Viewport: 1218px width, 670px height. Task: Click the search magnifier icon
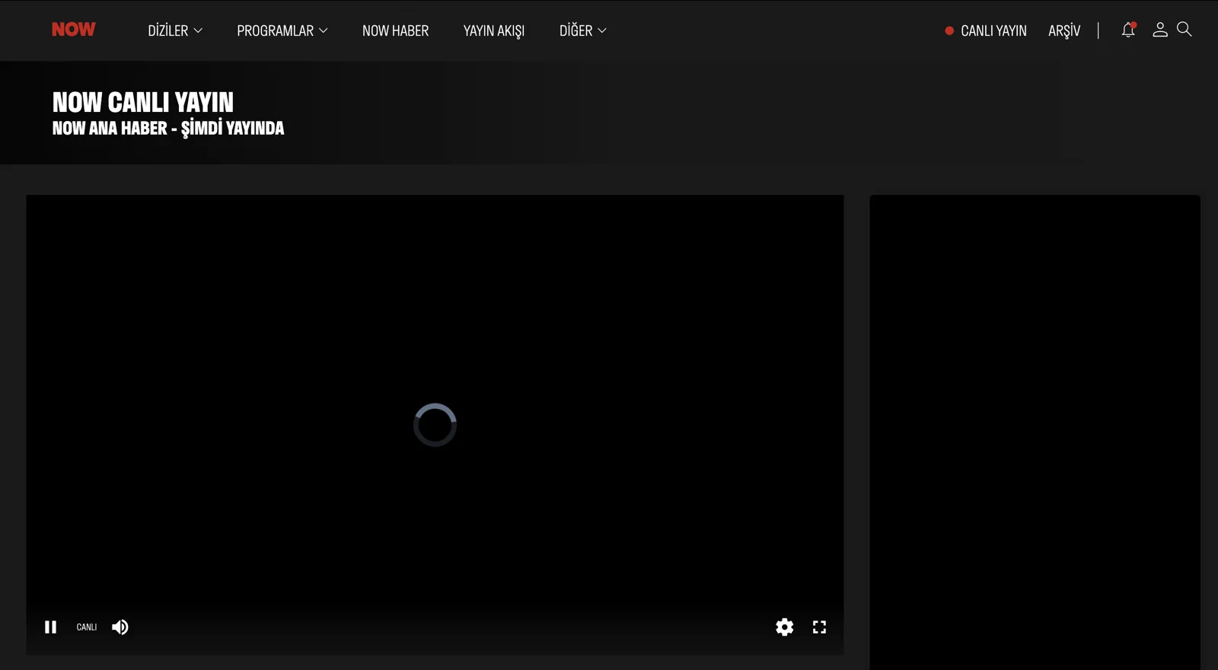(x=1185, y=29)
